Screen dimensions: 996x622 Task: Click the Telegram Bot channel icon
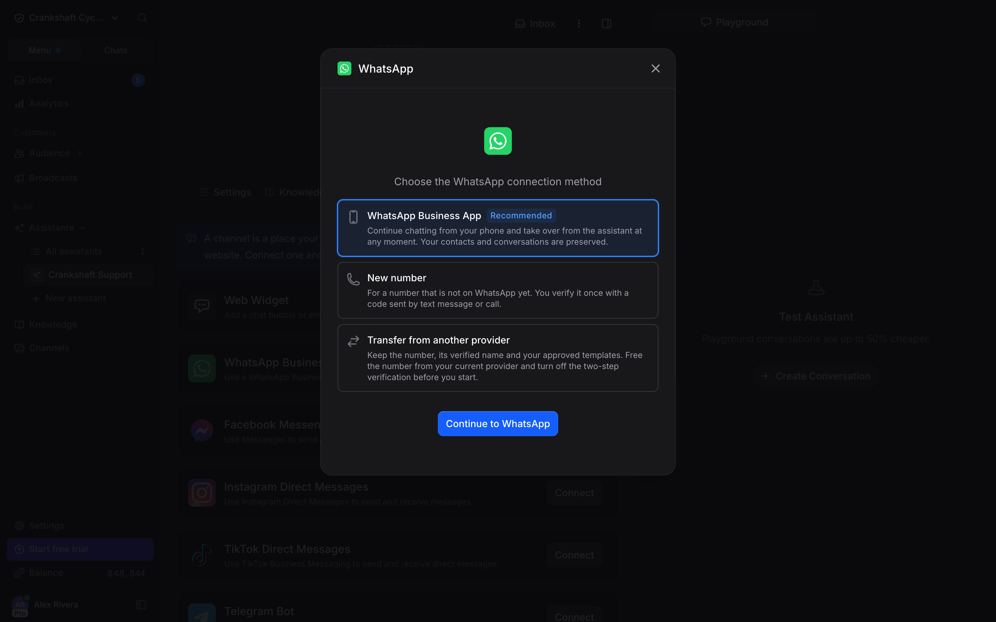pos(202,613)
